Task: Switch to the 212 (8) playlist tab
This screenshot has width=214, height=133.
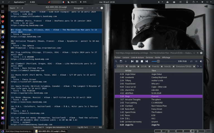Action: pyautogui.click(x=144, y=66)
